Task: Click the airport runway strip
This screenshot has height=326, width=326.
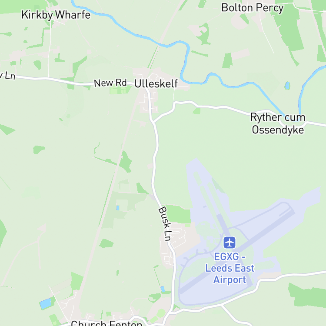Action: pos(237,250)
